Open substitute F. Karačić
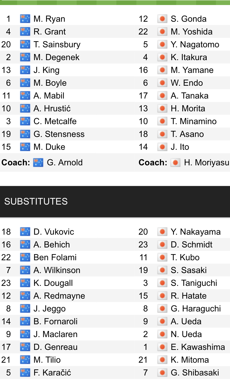The image size is (230, 383). click(x=52, y=373)
